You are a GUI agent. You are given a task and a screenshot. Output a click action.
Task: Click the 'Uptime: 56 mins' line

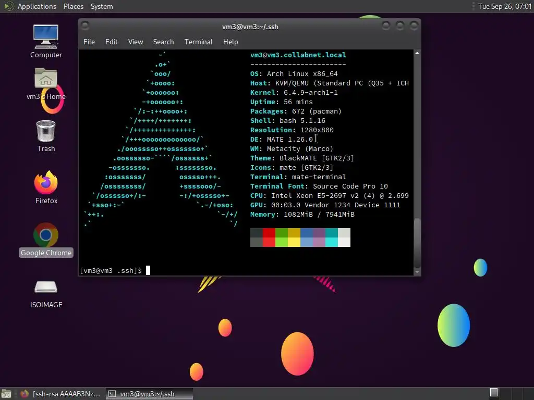tap(281, 102)
